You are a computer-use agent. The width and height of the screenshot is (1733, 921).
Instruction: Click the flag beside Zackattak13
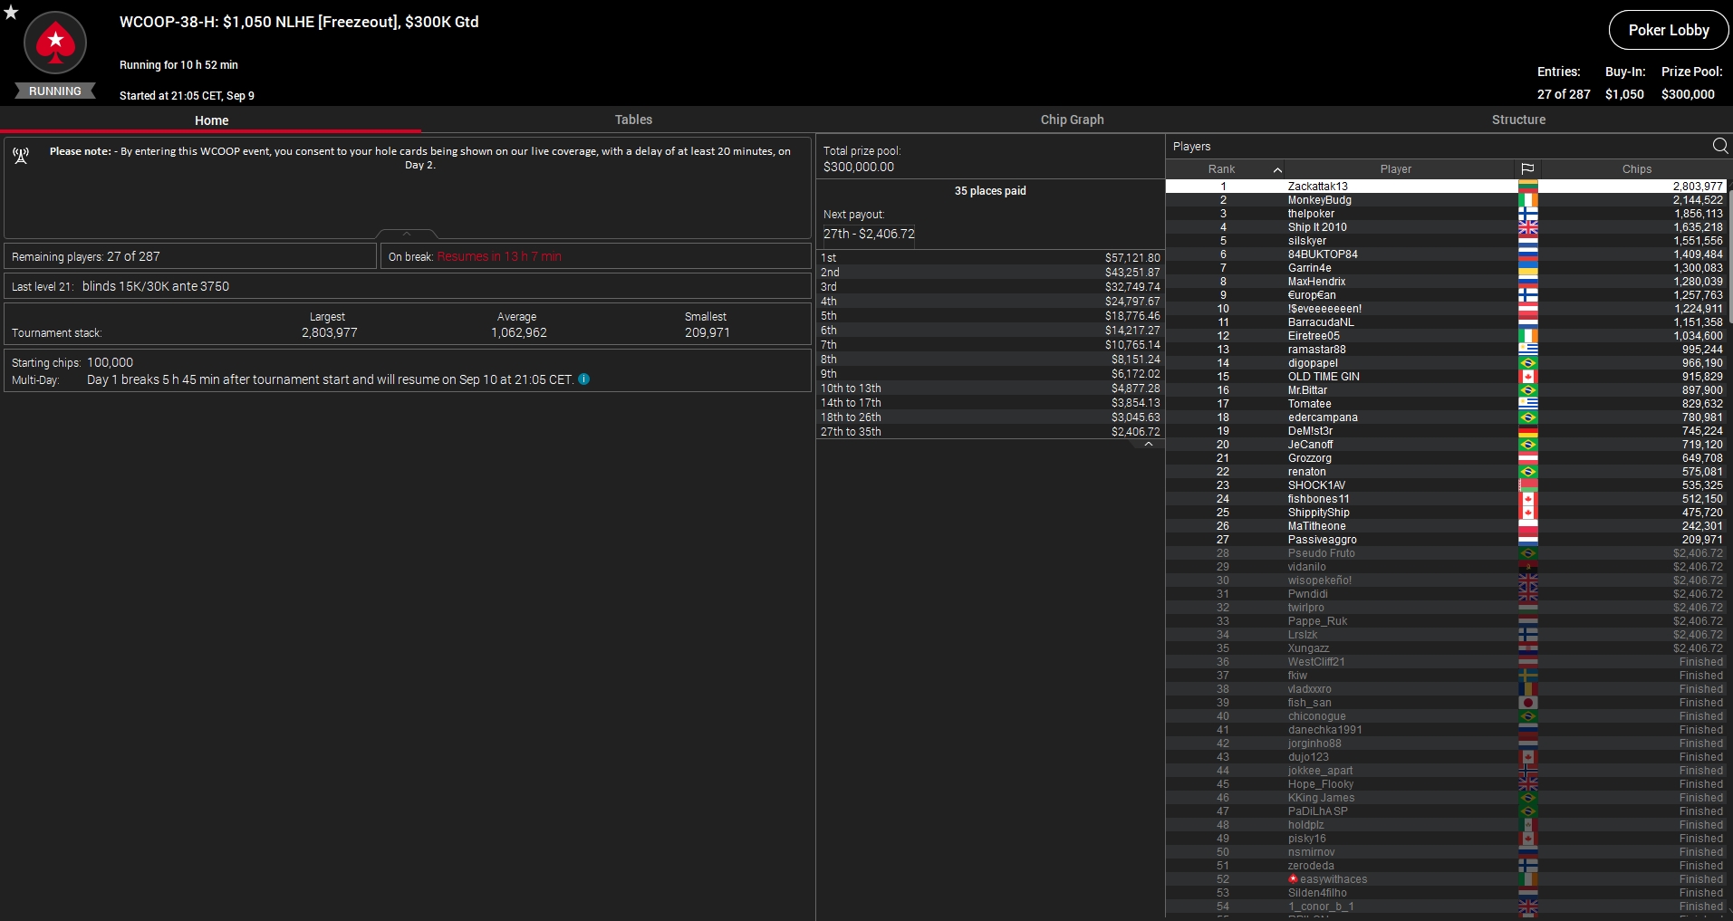(1528, 187)
